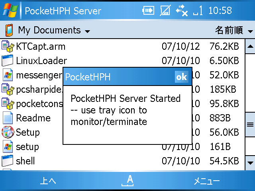Select the capitalized Setup file name
Screen dimensions: 255x191
[28, 133]
